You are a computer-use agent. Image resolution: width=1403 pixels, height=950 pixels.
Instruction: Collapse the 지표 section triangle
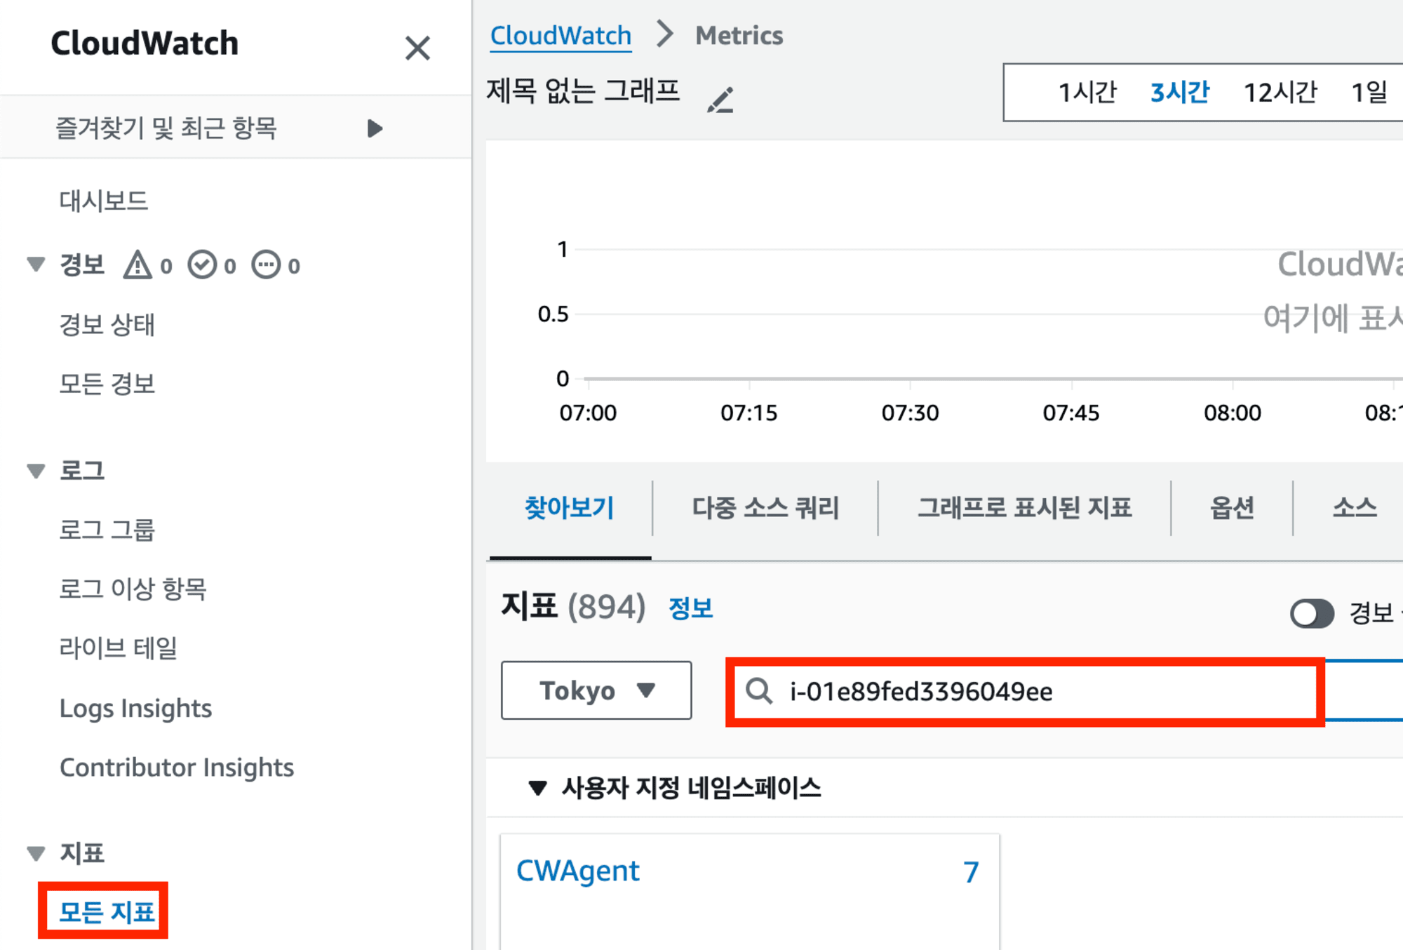[x=36, y=853]
